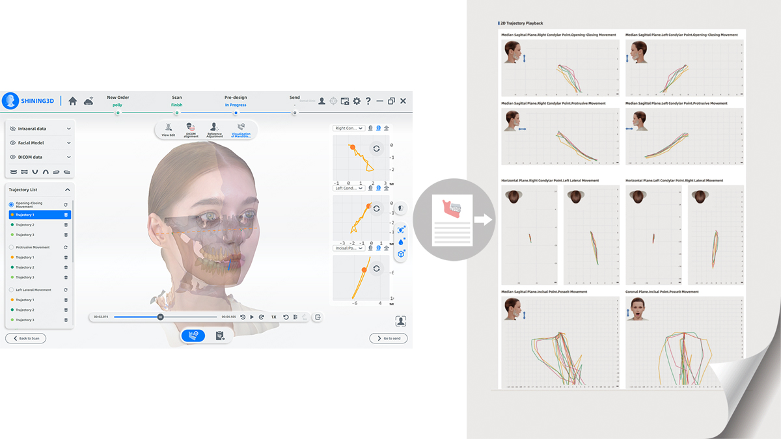Open the Visualization of Mandible tab

coord(241,129)
